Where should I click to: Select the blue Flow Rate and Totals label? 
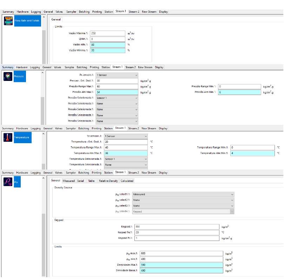[27, 21]
